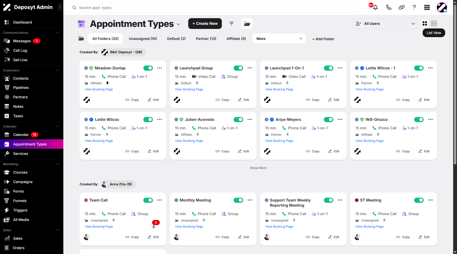Collapse the sidebar with arrow icon
Image resolution: width=457 pixels, height=254 pixels.
60,7
